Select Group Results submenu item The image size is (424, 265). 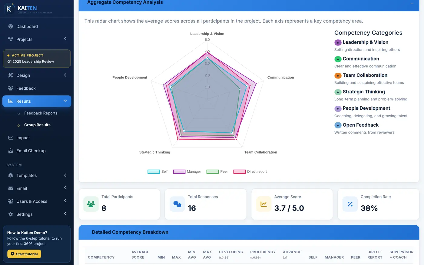coord(37,125)
